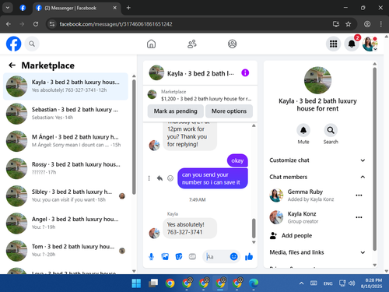Open the $1,200 Marketplace listing link
Screen dimensions: 389x292
click(x=200, y=95)
